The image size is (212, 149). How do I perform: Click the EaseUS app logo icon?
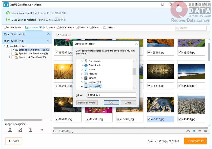point(6,5)
